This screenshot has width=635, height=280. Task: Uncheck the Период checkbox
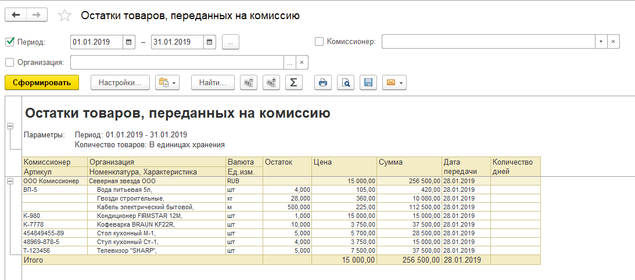[9, 42]
